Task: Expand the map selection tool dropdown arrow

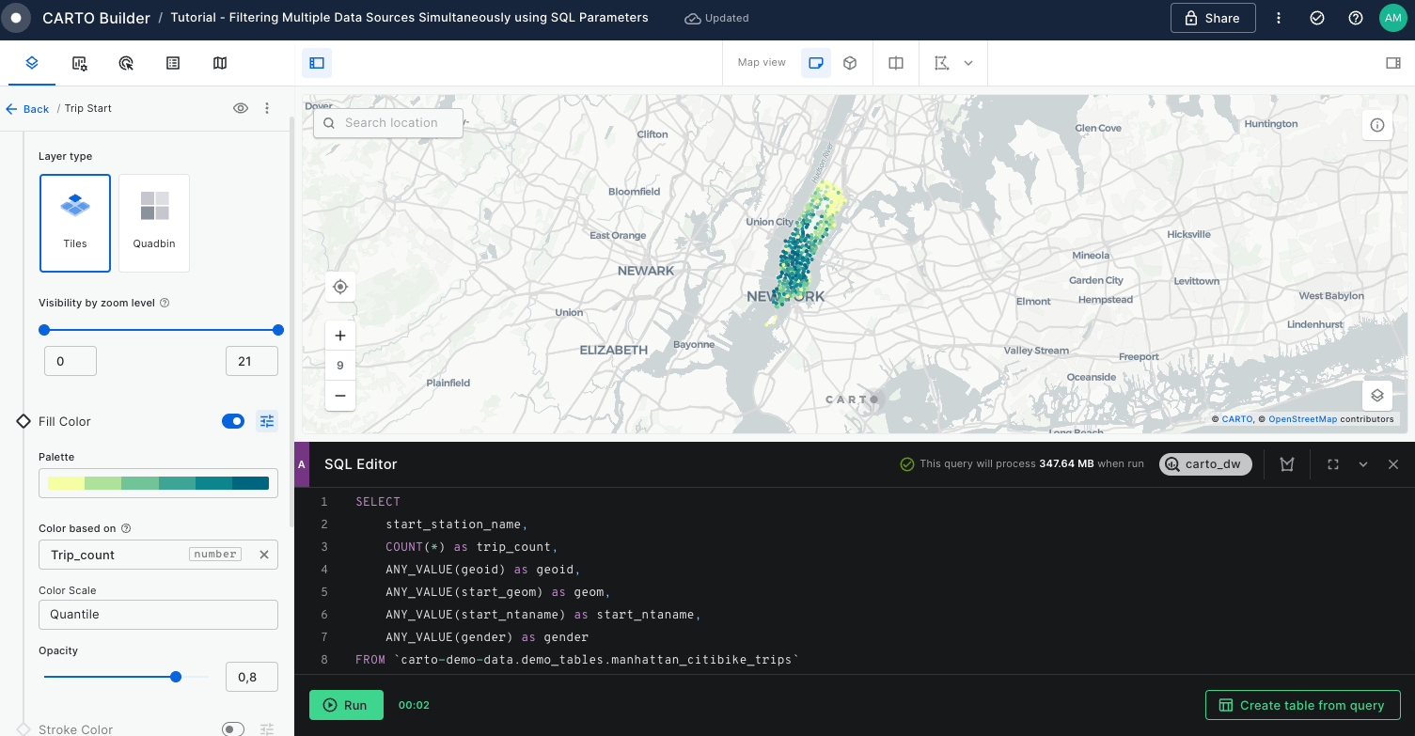Action: 968,63
